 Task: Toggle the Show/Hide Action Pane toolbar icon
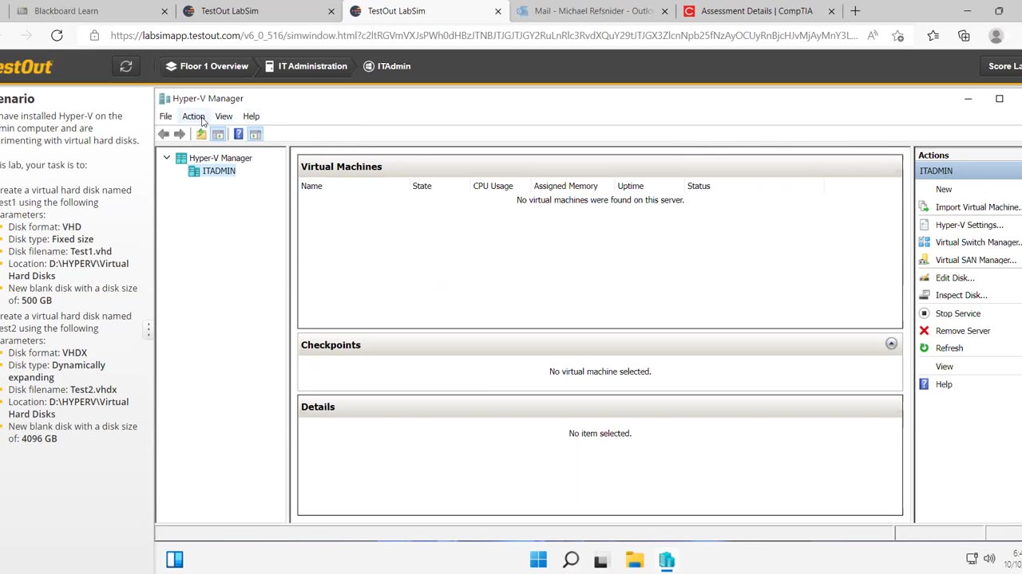(x=255, y=134)
